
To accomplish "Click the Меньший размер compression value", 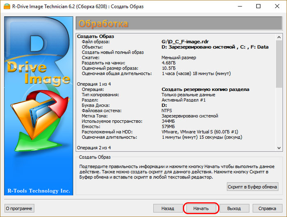I will click(179, 58).
